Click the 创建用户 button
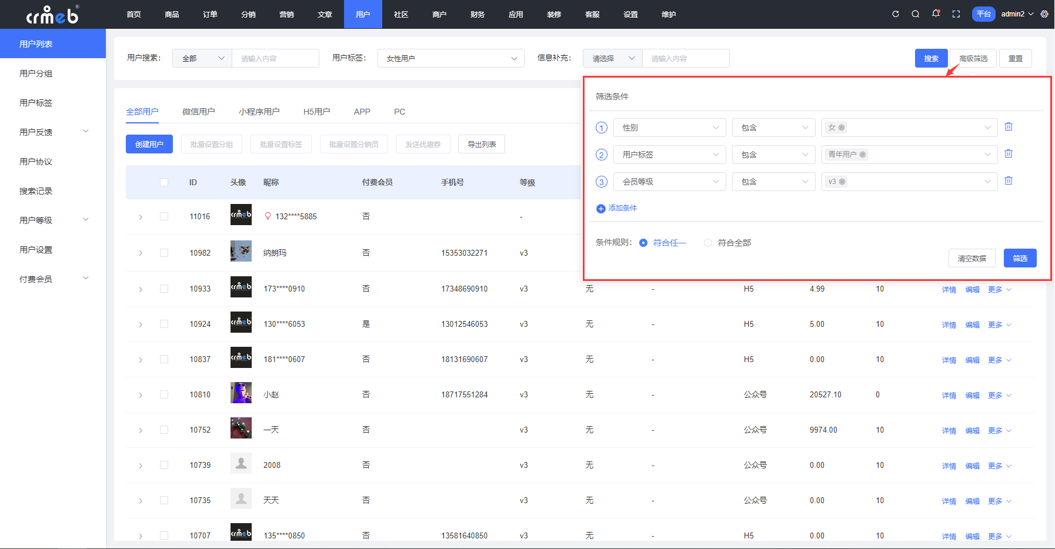This screenshot has width=1055, height=549. [149, 144]
